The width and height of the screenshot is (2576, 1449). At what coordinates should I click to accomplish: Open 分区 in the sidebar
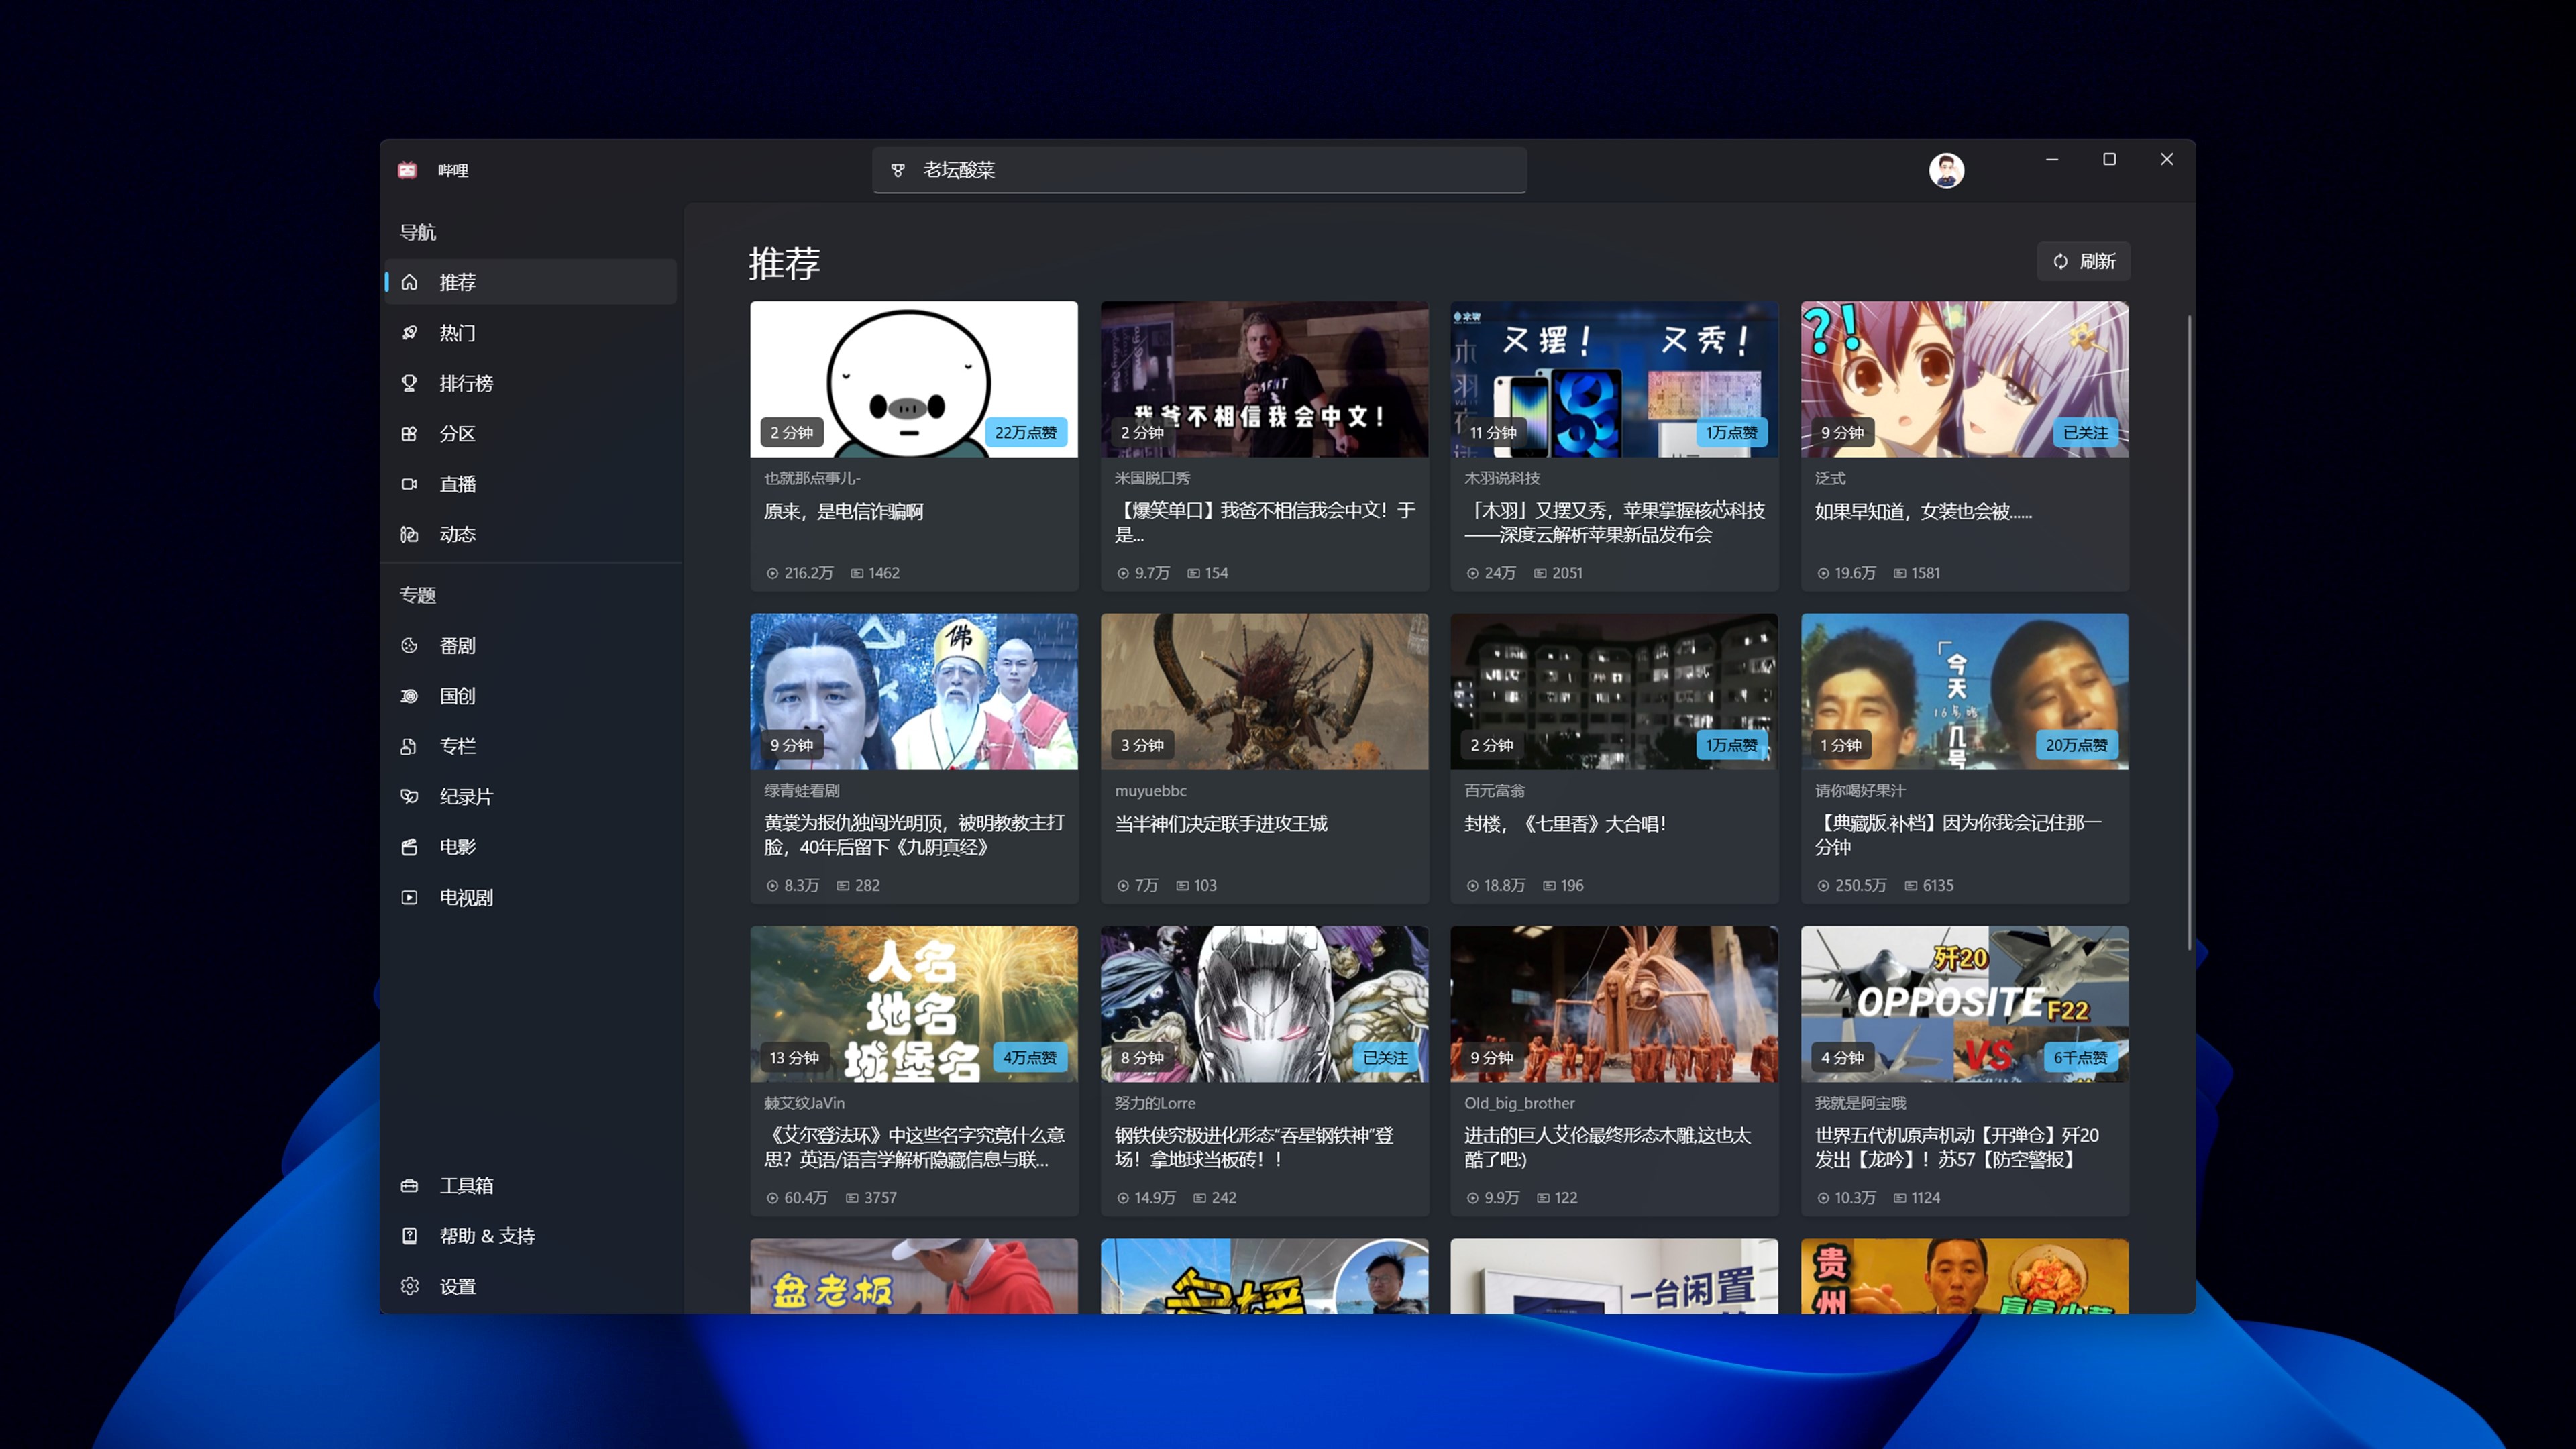click(531, 433)
